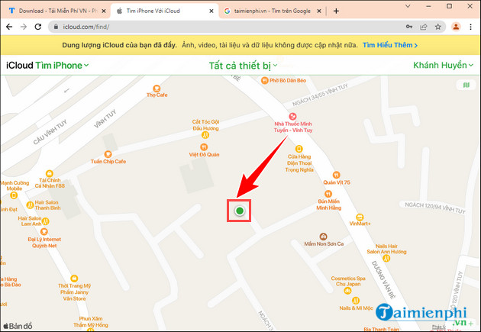
Task: Click Cửa Hàng Điện Thoại Trọng Nghĩa marker
Action: tap(299, 149)
